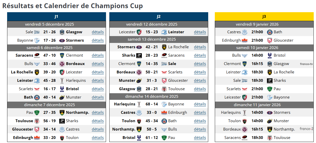Click the france 2 broadcaster logo
This screenshot has height=143, width=316.
tap(306, 129)
